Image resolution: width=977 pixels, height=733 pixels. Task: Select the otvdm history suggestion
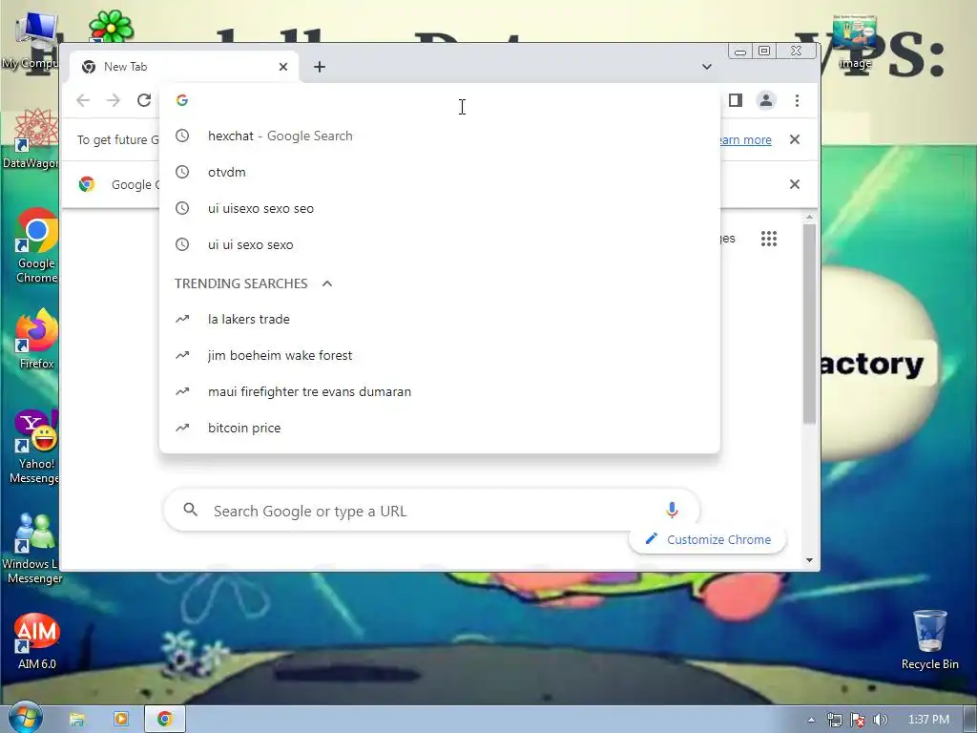(x=440, y=172)
